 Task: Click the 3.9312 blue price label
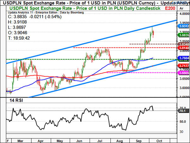183,26
